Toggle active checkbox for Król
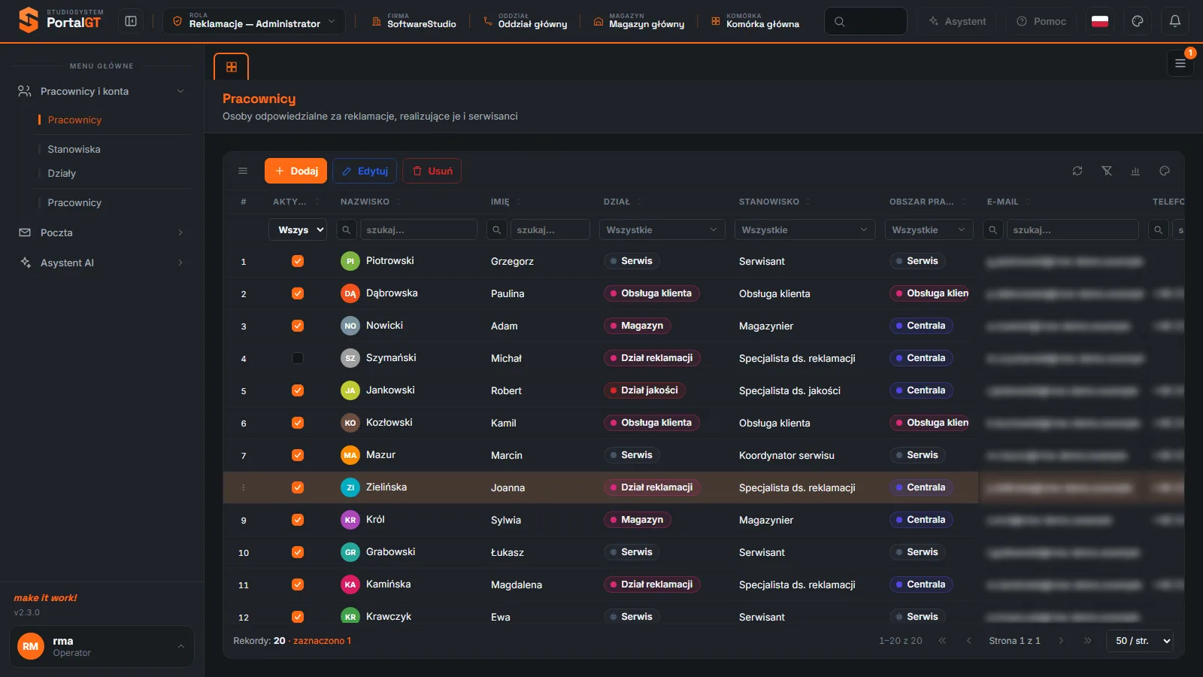This screenshot has width=1203, height=677. 298,520
